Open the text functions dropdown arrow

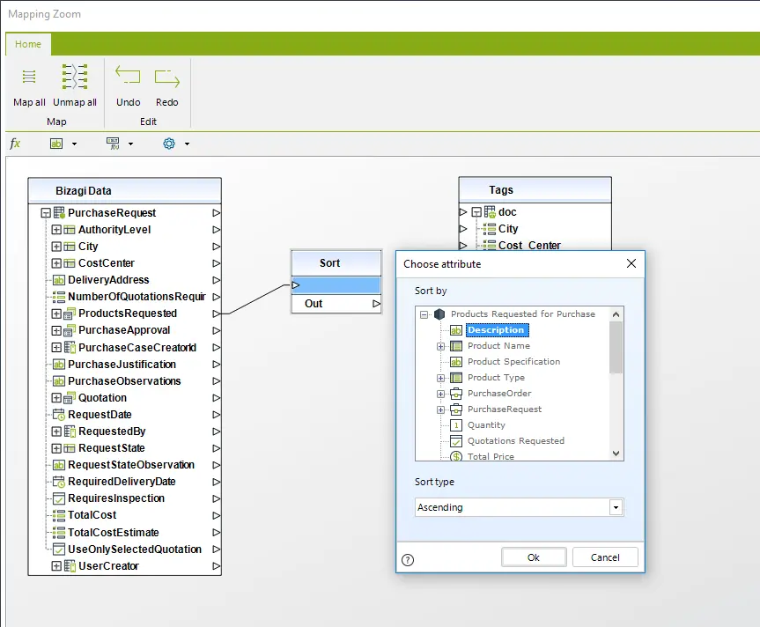click(x=74, y=144)
